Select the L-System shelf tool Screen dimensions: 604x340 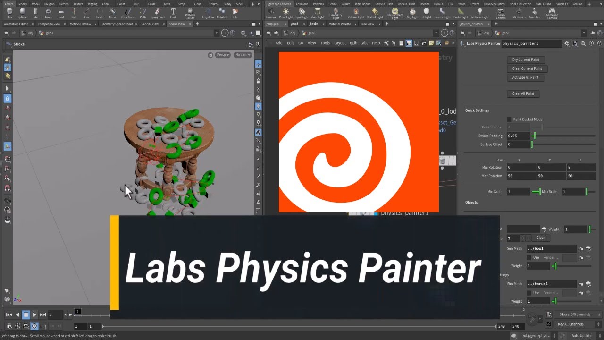point(208,13)
